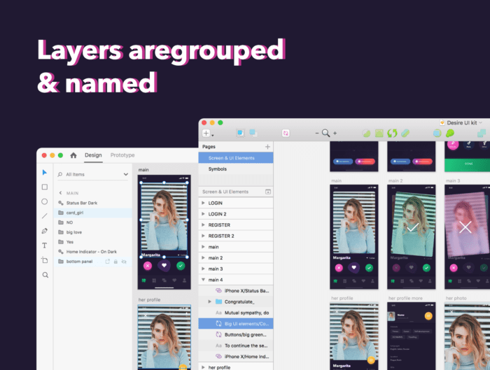Select the iPhone X/Home Ind... layer
490x370 pixels.
236,357
